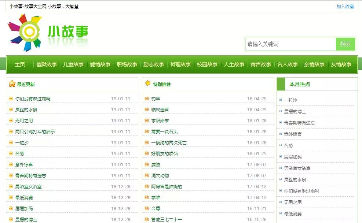Click the keyword search input field
The image size is (362, 223).
290,44
